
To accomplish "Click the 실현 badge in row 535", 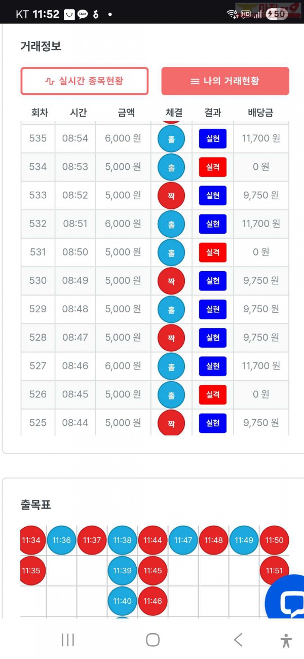I will (213, 138).
